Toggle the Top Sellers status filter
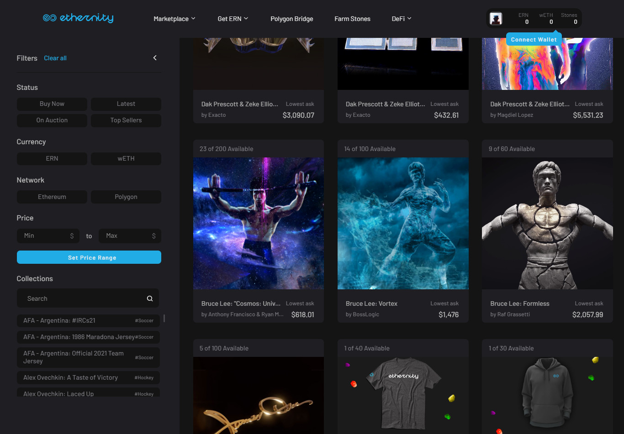The image size is (624, 434). click(126, 120)
